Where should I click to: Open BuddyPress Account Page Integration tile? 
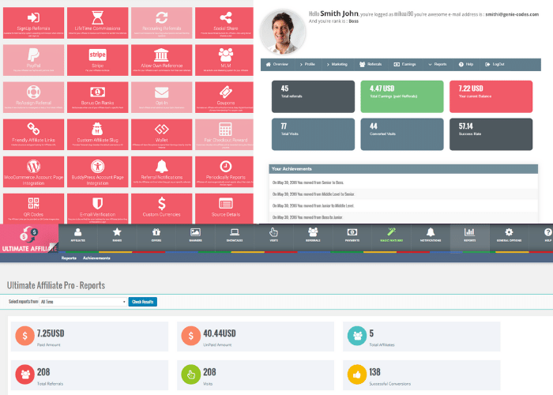pos(98,171)
